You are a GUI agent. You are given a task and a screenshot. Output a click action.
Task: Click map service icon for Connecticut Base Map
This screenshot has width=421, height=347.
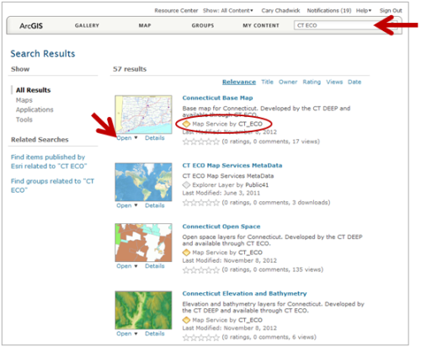click(186, 124)
